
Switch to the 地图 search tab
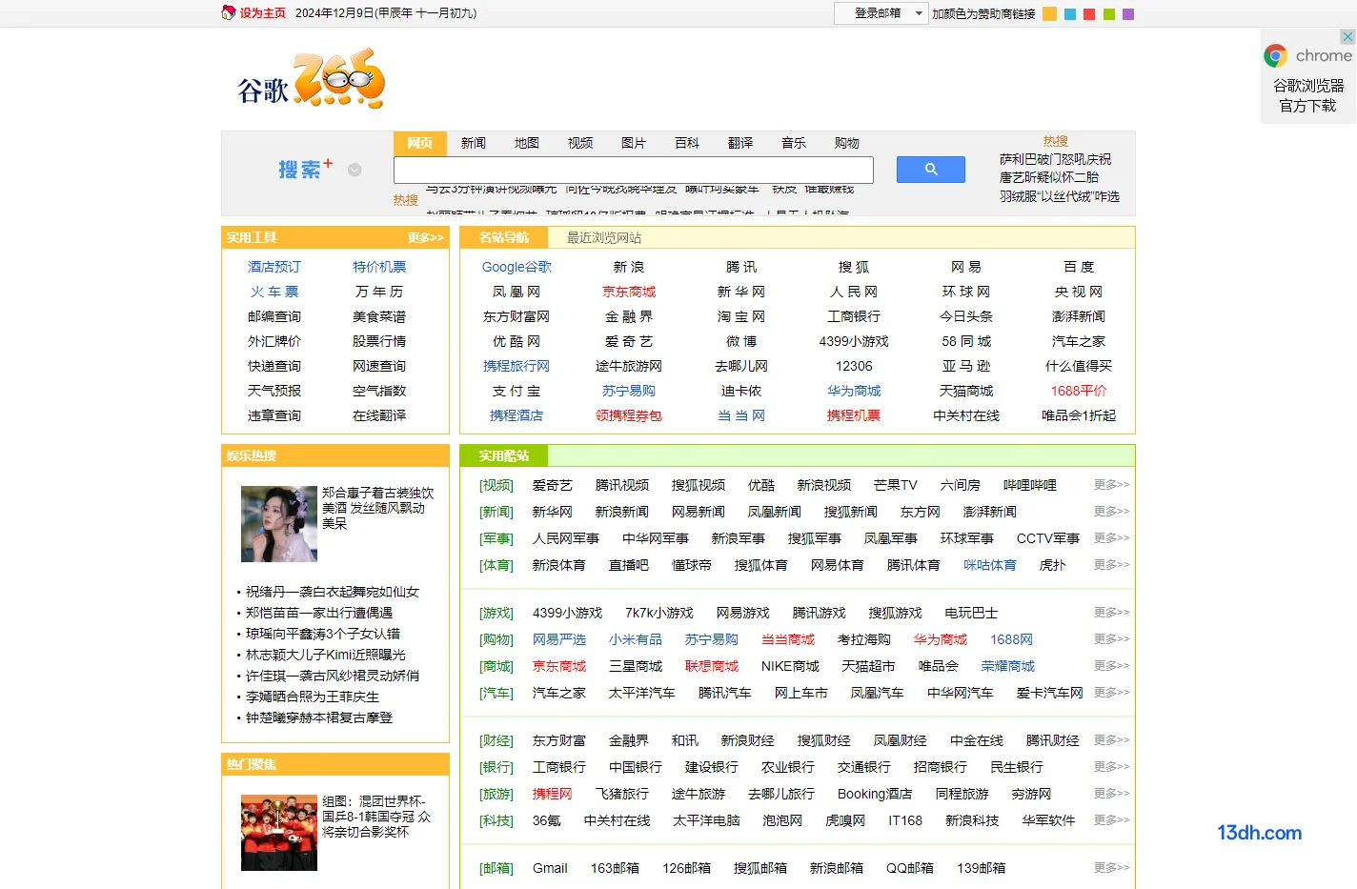tap(527, 143)
